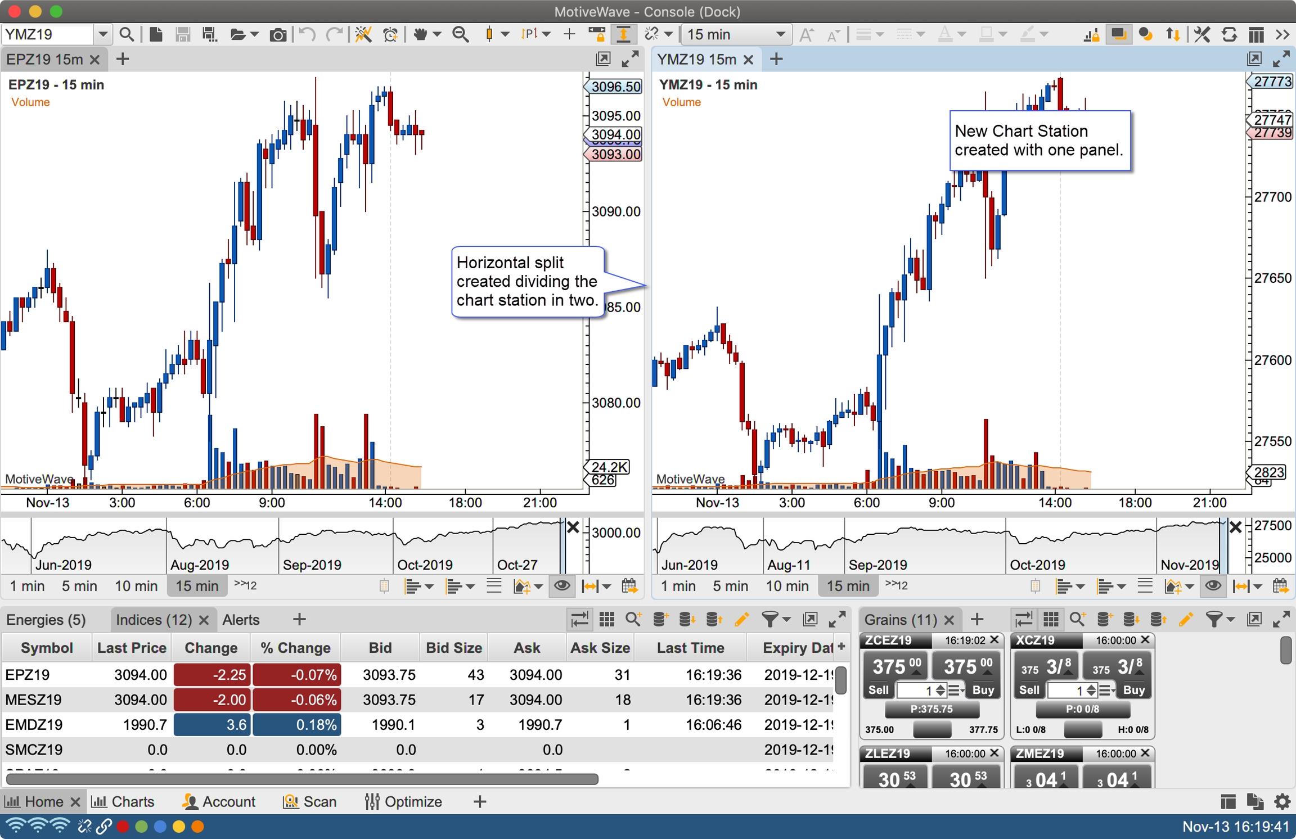Click the symbol search magnifier icon
Viewport: 1296px width, 839px height.
click(x=127, y=34)
